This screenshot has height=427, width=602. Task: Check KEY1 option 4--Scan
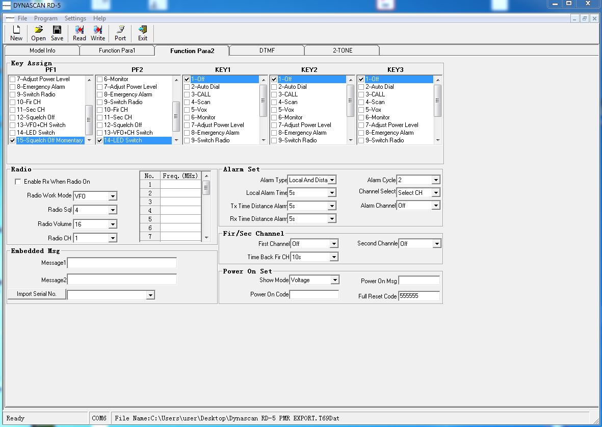[x=187, y=102]
